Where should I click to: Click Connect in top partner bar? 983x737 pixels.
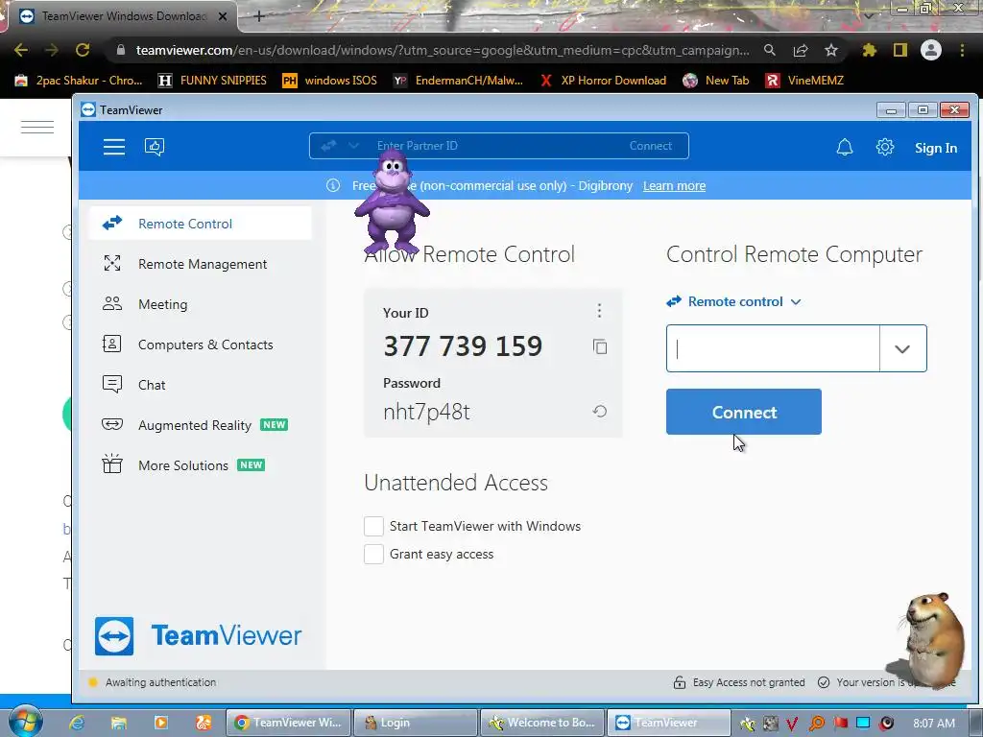650,146
